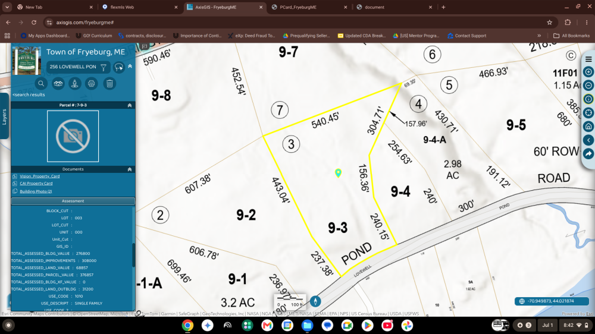Collapse the top panel header chevron
The image size is (595, 334).
coord(130,66)
